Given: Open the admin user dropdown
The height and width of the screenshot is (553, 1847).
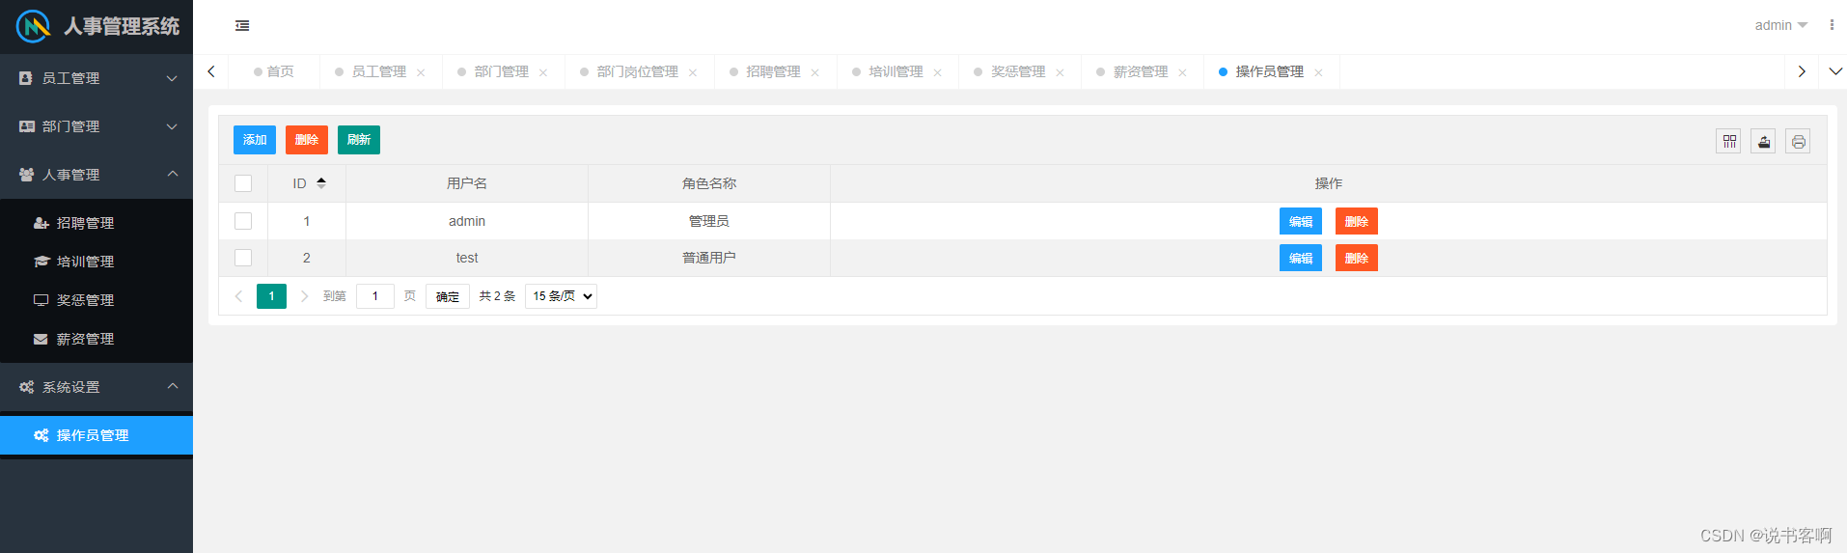Looking at the screenshot, I should click(x=1780, y=25).
